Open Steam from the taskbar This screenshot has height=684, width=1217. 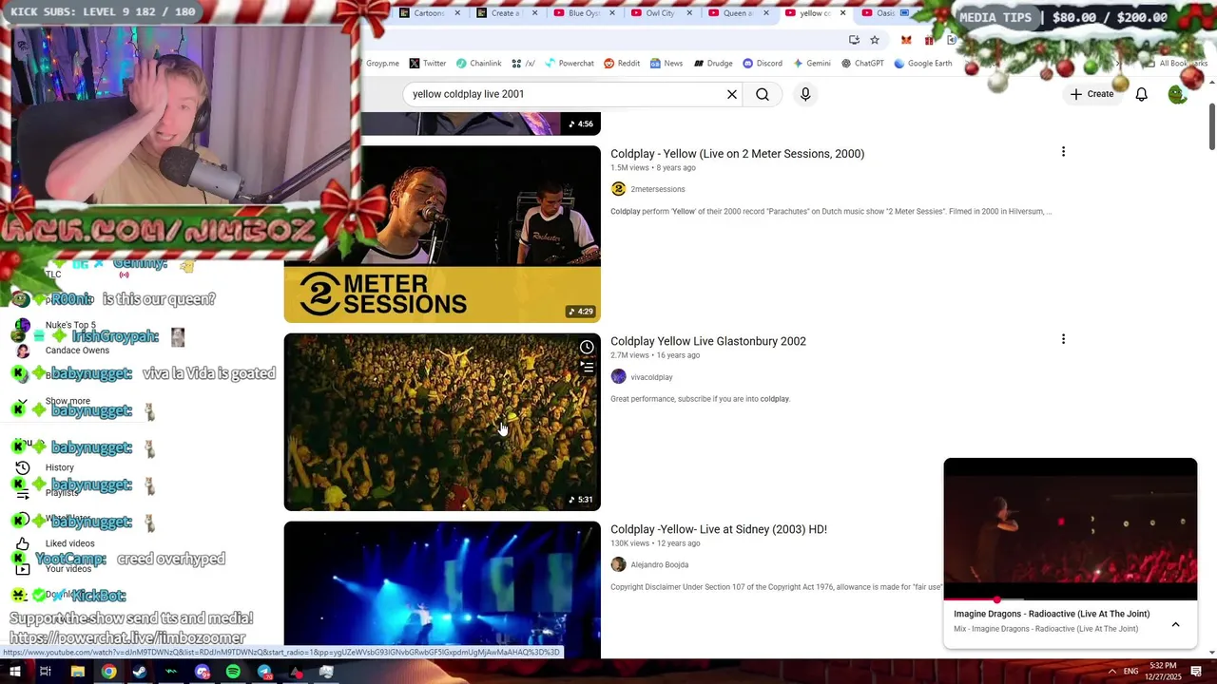click(140, 672)
